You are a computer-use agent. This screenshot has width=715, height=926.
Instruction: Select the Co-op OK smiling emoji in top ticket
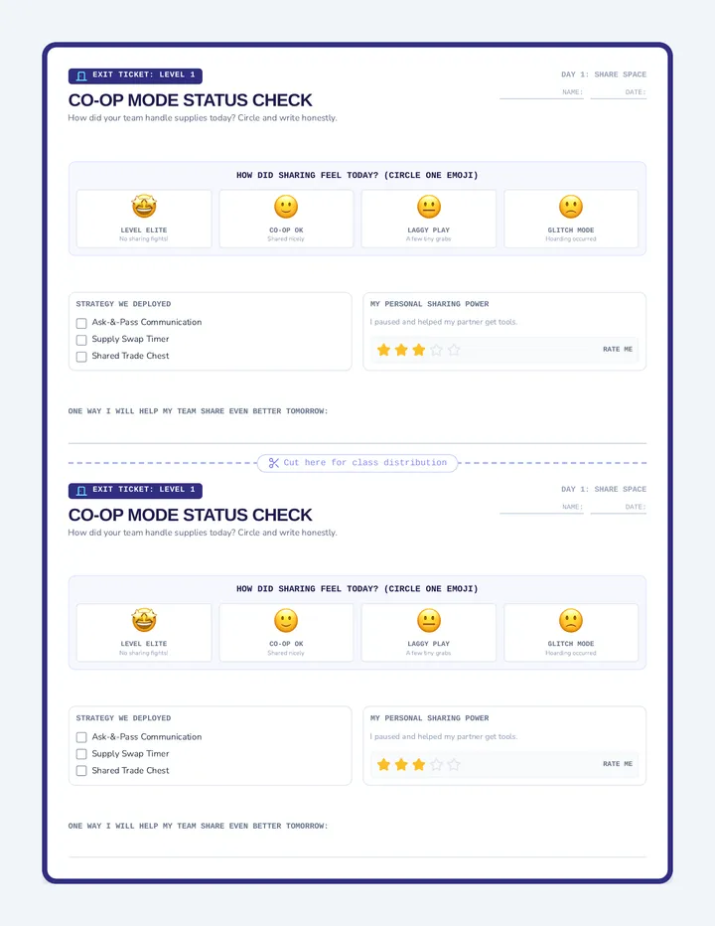point(286,207)
